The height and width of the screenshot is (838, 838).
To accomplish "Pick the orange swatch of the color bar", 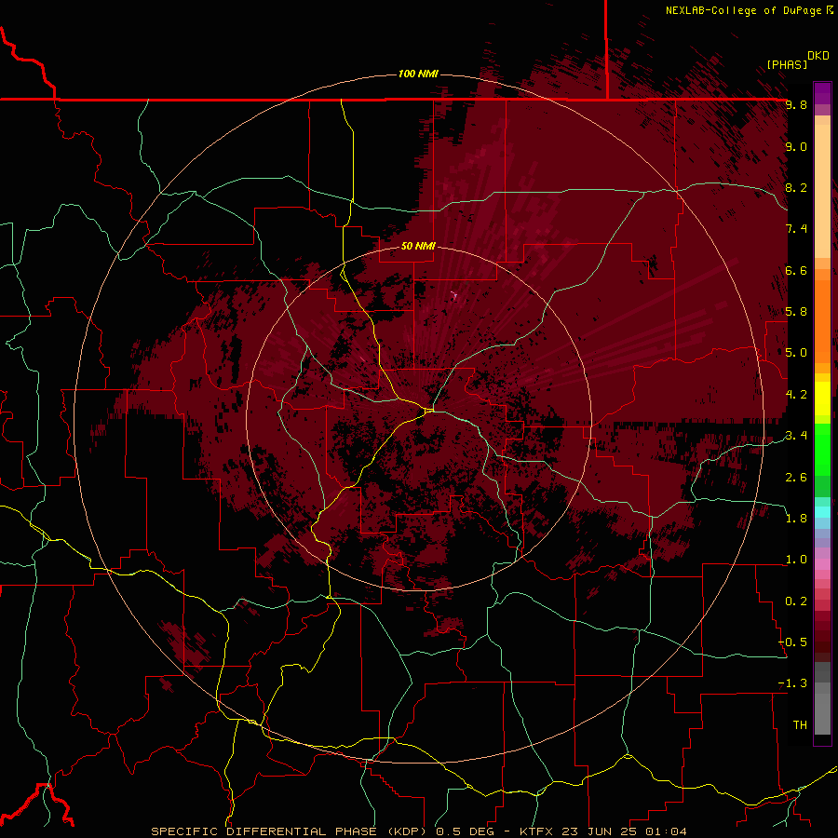I will click(822, 321).
